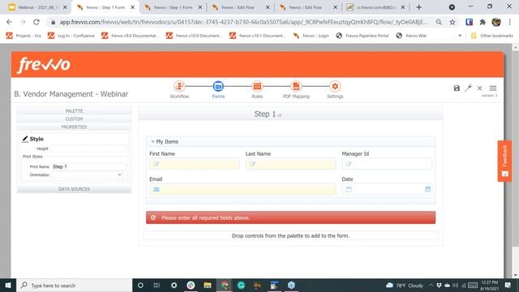
Task: Open the hamburger menu in designer
Action: point(493,88)
